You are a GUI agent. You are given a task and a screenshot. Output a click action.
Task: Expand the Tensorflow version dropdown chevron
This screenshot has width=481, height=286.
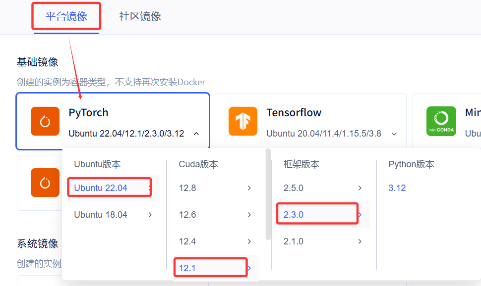[x=394, y=134]
